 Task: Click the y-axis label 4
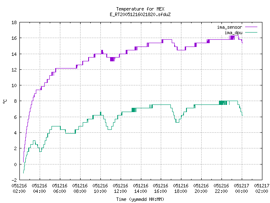[15, 133]
